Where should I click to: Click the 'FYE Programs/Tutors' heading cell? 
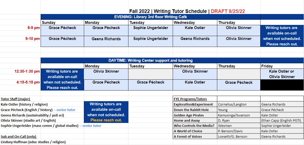190,99
